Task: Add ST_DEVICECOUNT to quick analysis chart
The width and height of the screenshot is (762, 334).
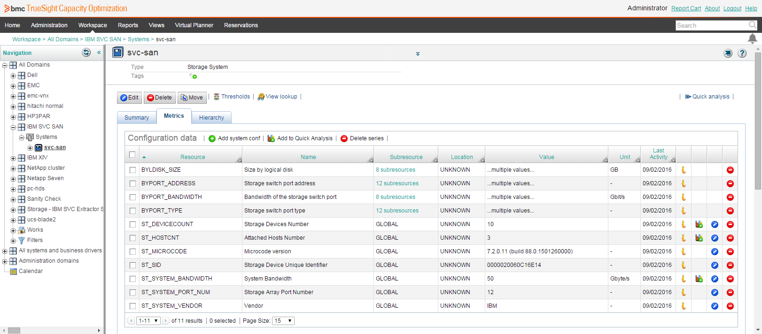Action: (x=699, y=224)
